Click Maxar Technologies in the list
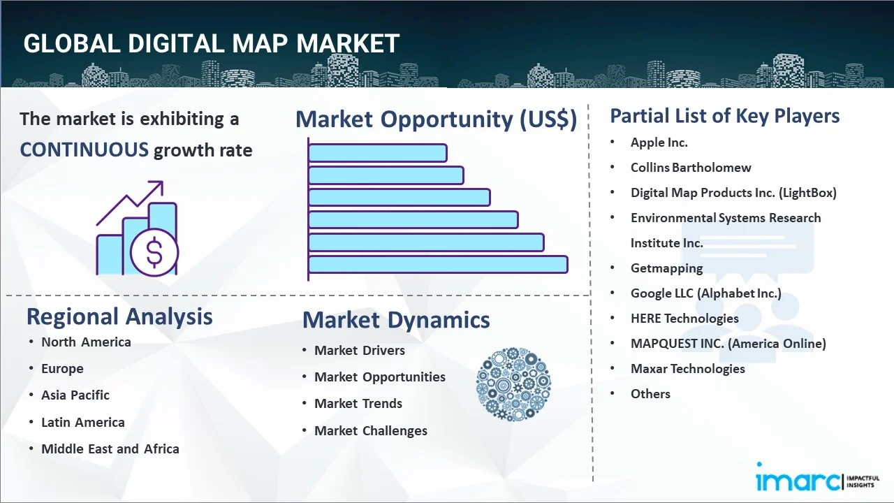The image size is (894, 503). click(x=687, y=369)
